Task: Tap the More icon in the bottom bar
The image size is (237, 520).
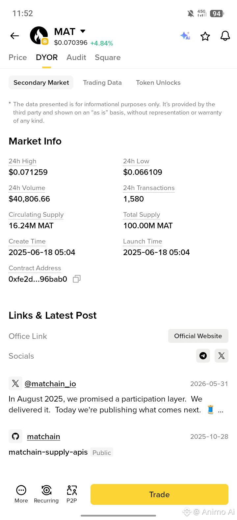Action: coord(21,494)
